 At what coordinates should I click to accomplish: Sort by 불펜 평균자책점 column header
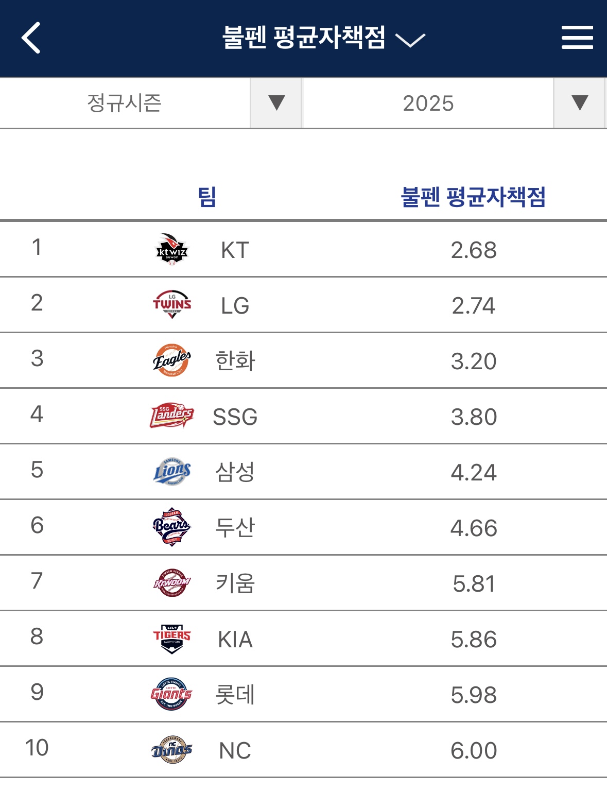tap(473, 197)
